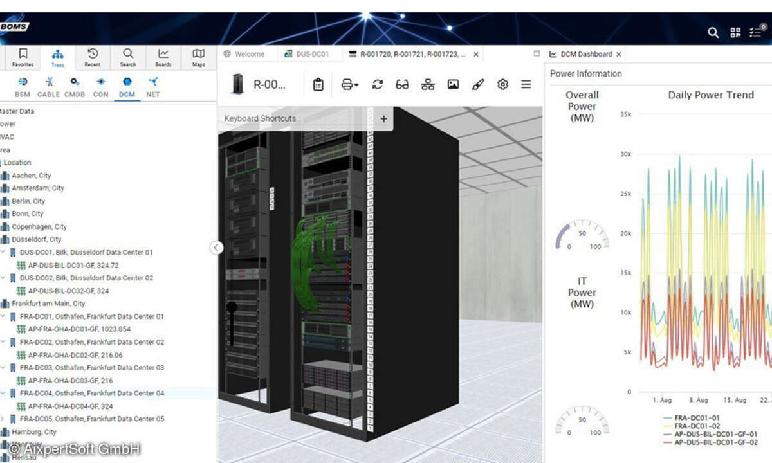Open the network hierarchy diagram icon
Viewport: 772px width, 463px height.
click(x=428, y=84)
